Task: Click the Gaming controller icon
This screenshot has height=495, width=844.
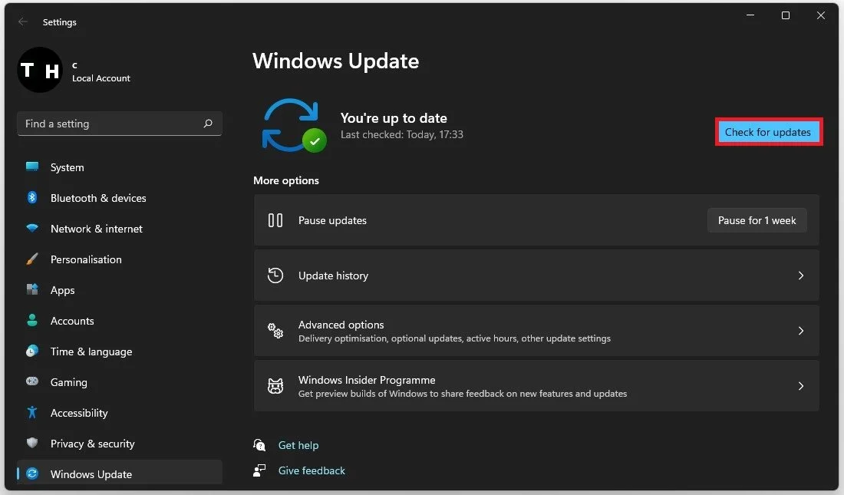Action: pos(32,381)
